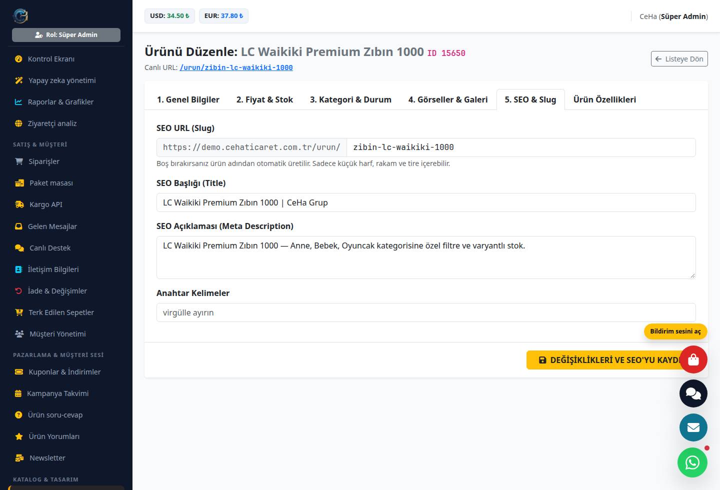The width and height of the screenshot is (720, 490).
Task: Click the Kuponlar & İndirimler ticket icon
Action: pos(19,372)
